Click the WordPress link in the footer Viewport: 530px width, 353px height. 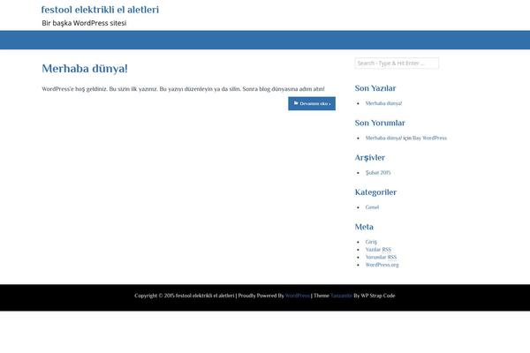click(x=298, y=296)
